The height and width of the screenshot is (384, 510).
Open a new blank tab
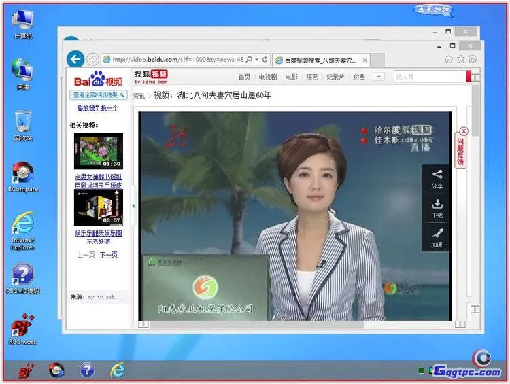(x=377, y=60)
